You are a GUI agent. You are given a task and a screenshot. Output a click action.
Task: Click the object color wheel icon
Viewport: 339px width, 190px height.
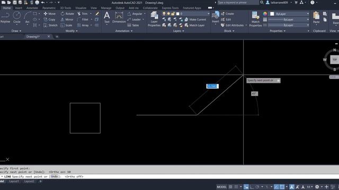(x=265, y=14)
